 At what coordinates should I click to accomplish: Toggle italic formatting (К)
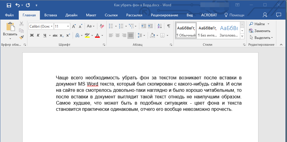pos(38,35)
